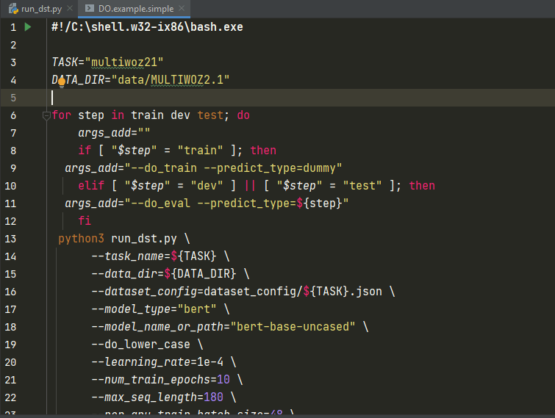Viewport: 555px width, 418px height.
Task: Click the Python file icon on run_dst.py tab
Action: point(13,9)
